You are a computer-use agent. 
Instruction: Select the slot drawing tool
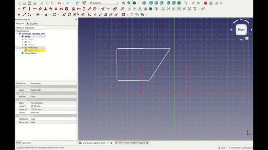[x=83, y=15]
